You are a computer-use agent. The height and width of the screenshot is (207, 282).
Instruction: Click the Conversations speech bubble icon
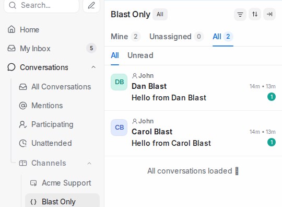11,67
